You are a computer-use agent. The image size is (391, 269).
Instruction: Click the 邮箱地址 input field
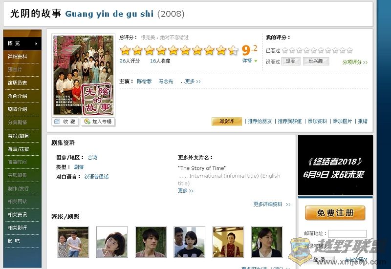348,234
